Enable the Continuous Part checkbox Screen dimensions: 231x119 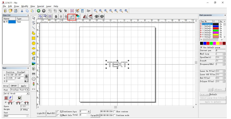click(58, 111)
